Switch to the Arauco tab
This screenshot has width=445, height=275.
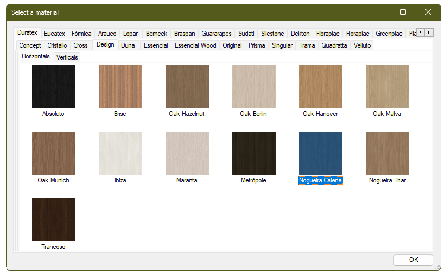[107, 34]
